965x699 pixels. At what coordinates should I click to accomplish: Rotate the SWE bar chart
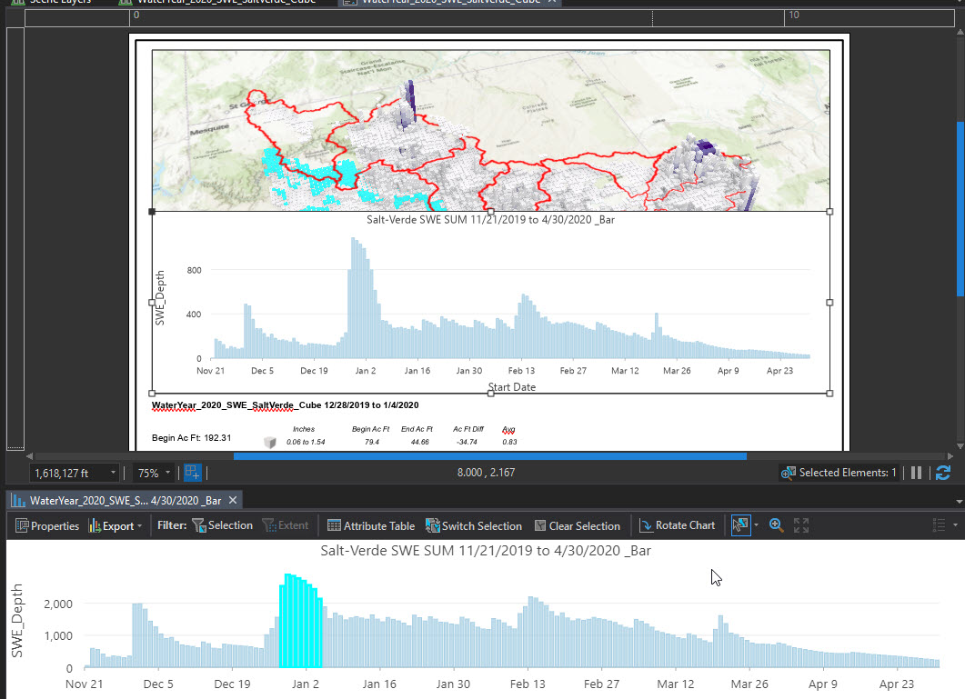677,525
